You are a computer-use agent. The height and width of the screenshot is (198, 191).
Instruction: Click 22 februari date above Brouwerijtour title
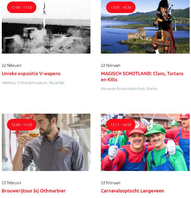coord(11,183)
